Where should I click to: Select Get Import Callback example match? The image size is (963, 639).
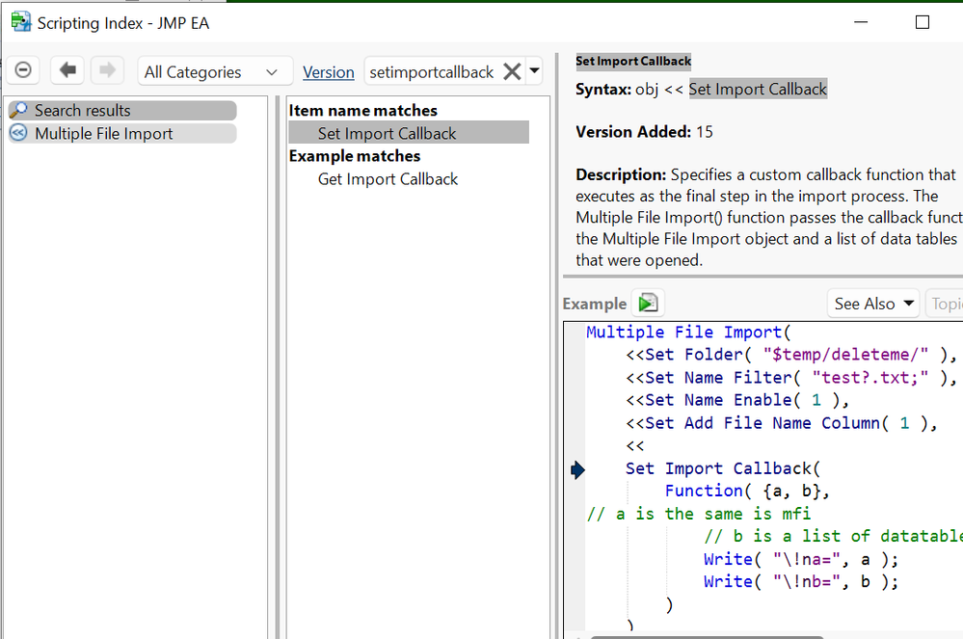tap(388, 179)
